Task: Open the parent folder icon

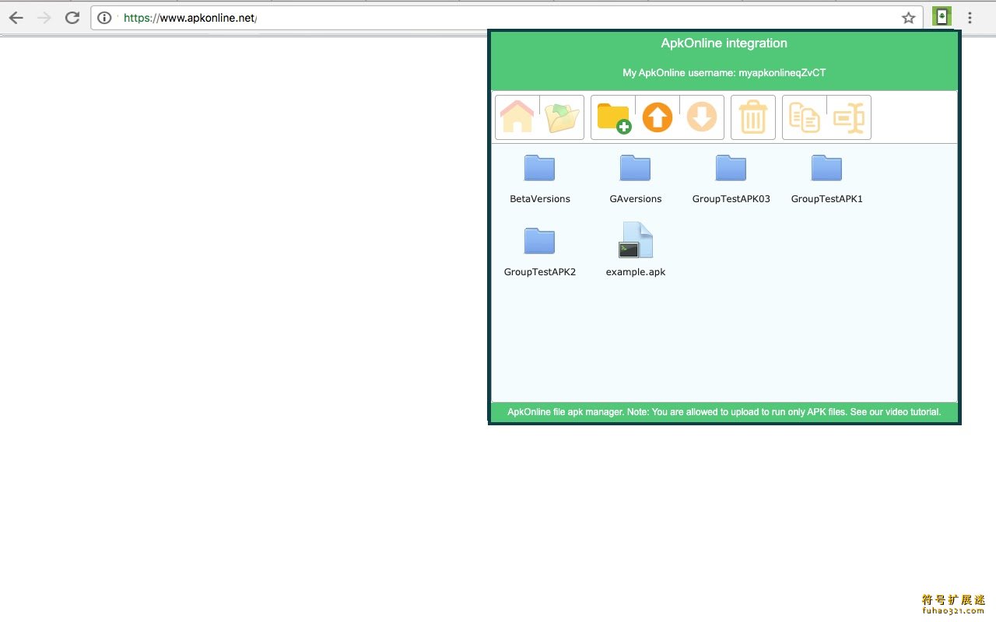Action: [562, 117]
